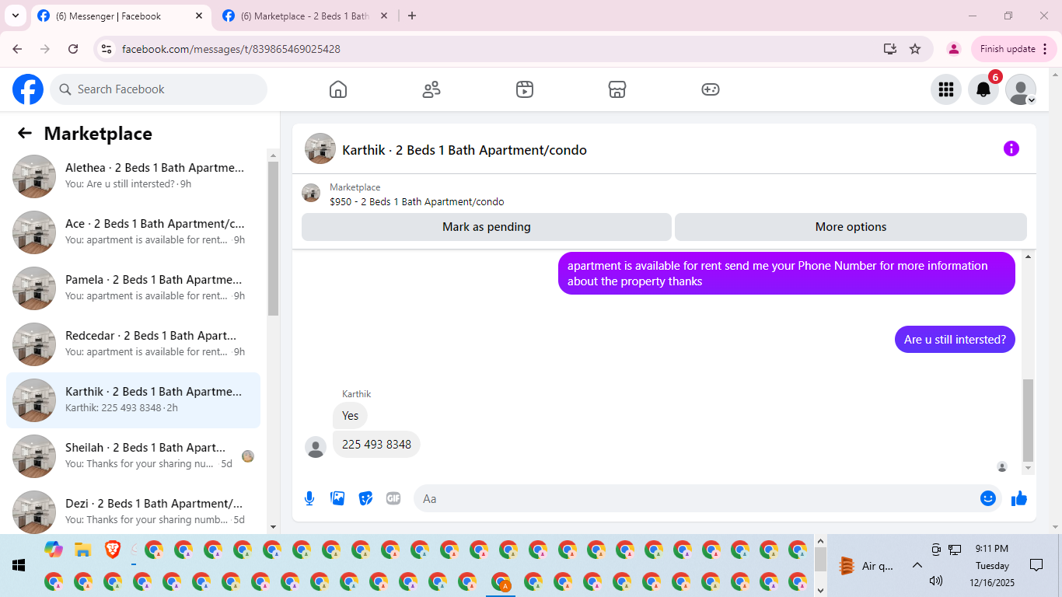Open the Gaming controller icon
Screen dimensions: 1062x597
pyautogui.click(x=711, y=89)
